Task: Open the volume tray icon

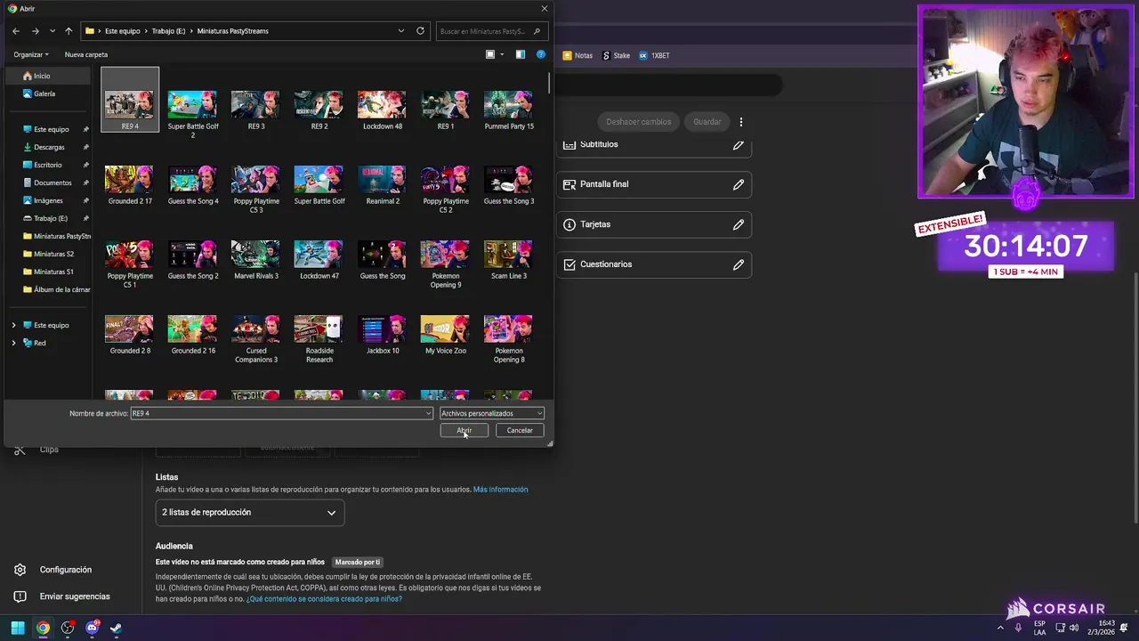Action: pyautogui.click(x=1074, y=629)
